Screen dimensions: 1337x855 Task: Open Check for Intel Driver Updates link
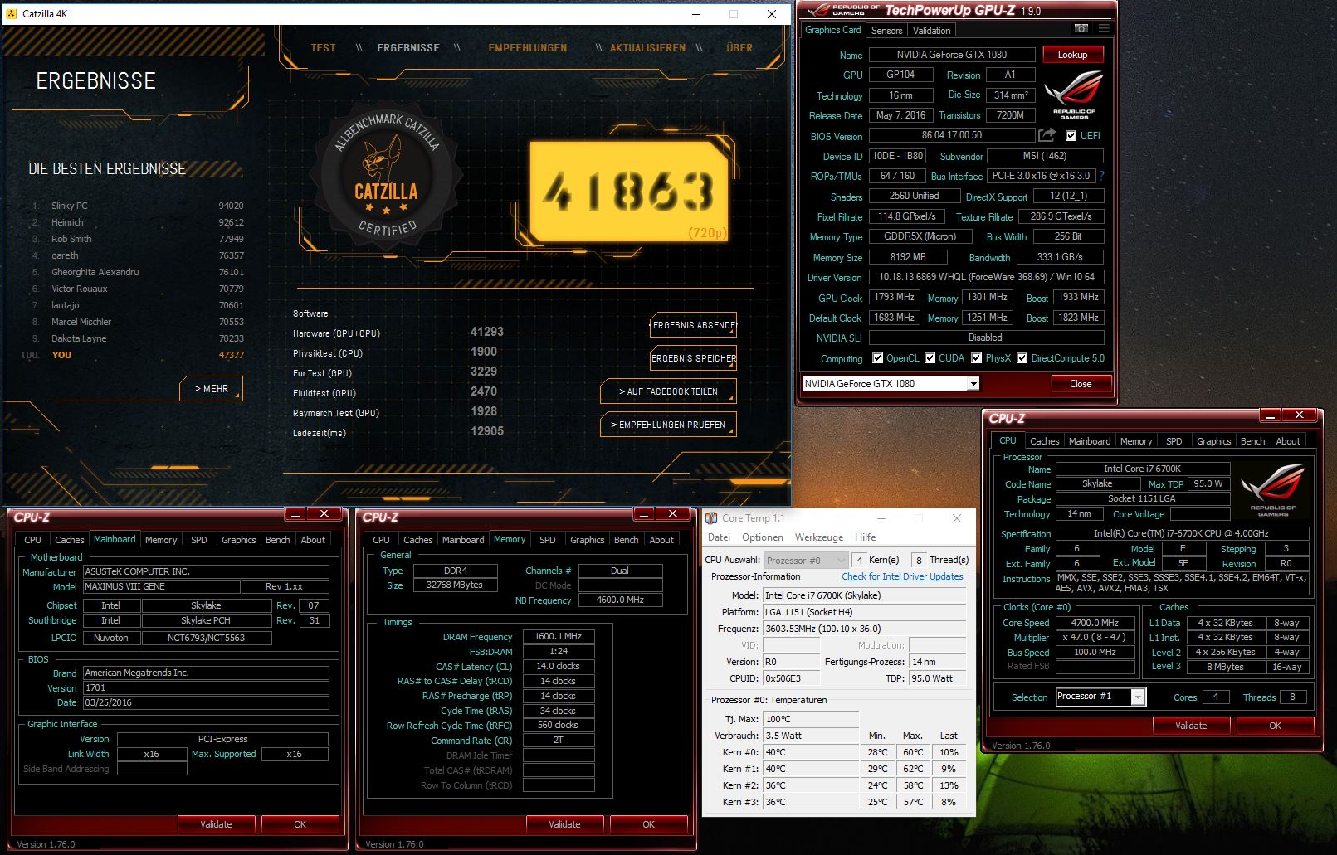click(x=902, y=576)
